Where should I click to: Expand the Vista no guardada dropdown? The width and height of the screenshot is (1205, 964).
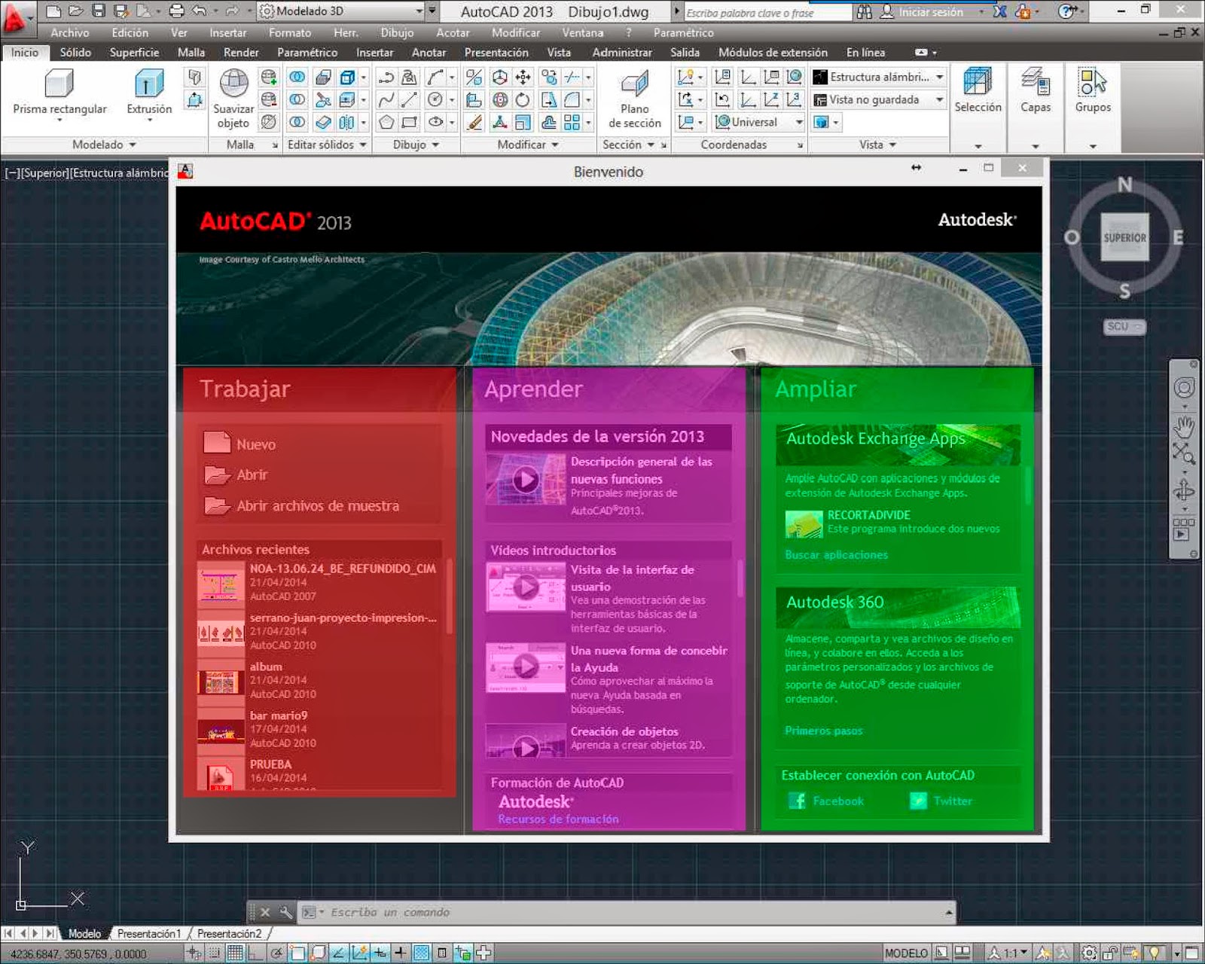[x=939, y=99]
